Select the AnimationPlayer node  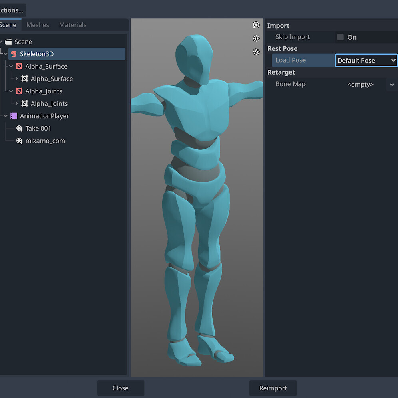44,116
